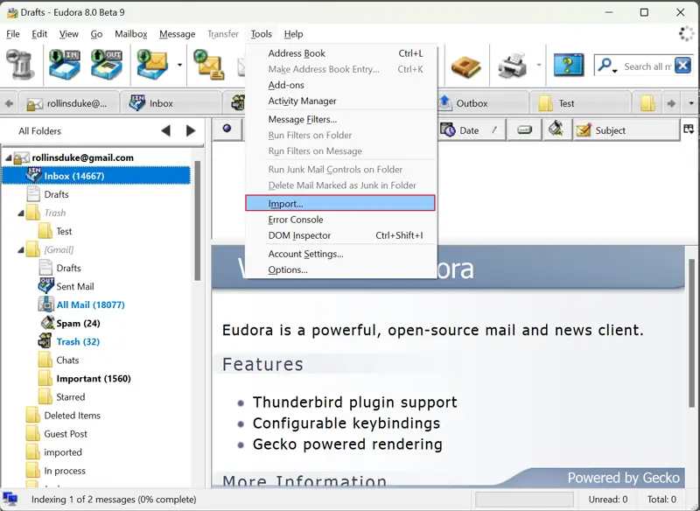
Task: Open the View menu
Action: click(x=69, y=34)
